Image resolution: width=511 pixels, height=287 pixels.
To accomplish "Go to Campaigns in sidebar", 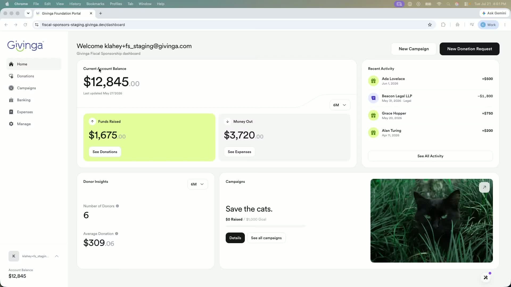I will pyautogui.click(x=34, y=88).
